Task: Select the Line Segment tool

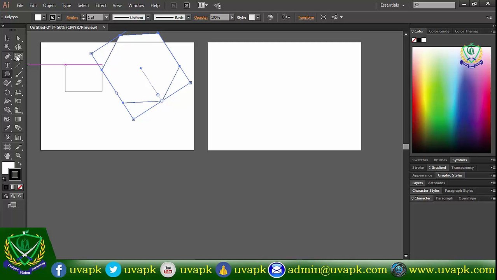Action: [x=18, y=65]
